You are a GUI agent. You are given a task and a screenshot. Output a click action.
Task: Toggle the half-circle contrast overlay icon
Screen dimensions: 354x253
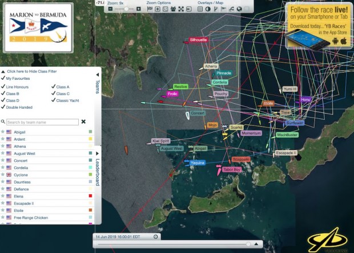pos(208,9)
